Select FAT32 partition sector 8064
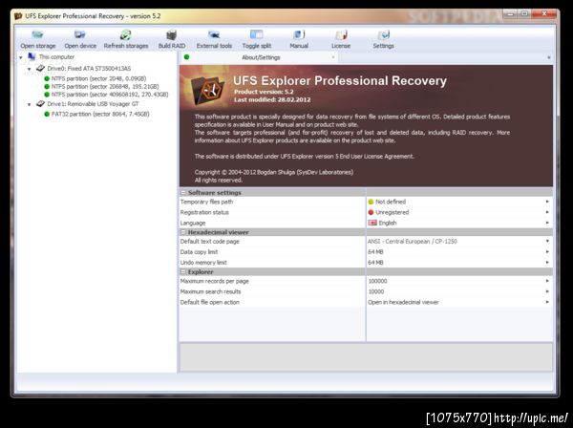Viewport: 573px width, 428px height. click(x=100, y=114)
